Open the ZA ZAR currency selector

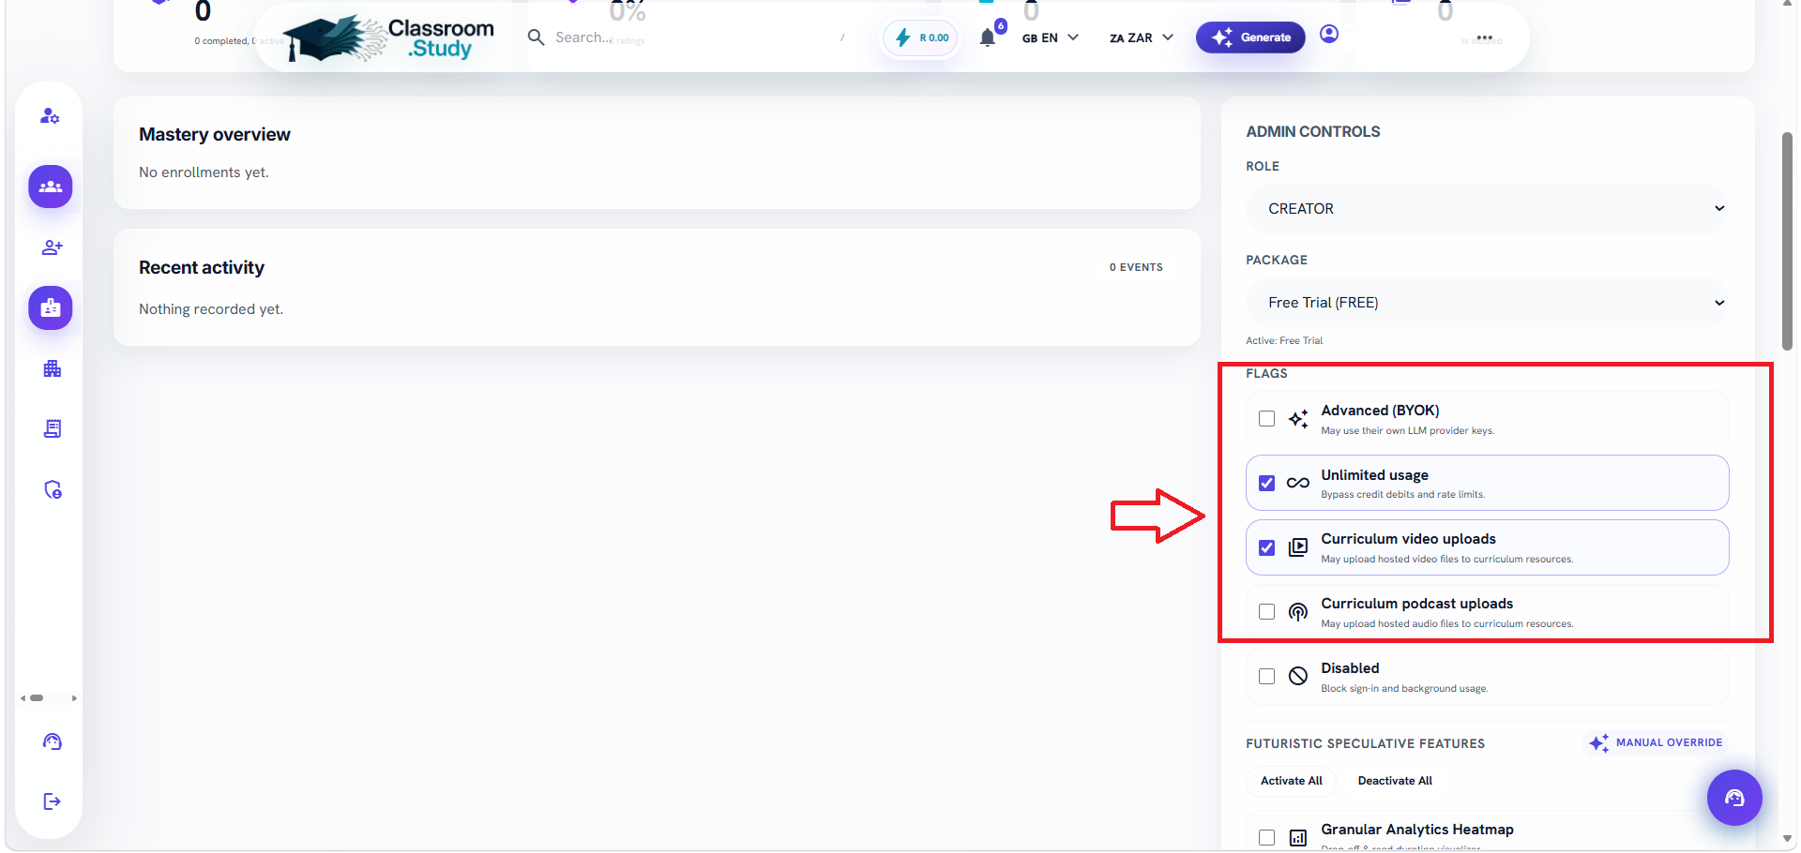click(1141, 37)
